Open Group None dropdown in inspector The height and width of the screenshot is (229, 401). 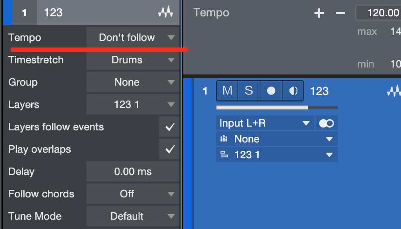(x=133, y=82)
